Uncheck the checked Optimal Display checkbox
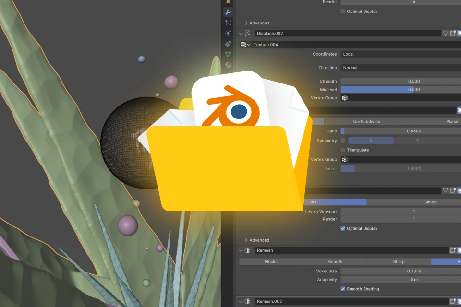Viewport: 461px width, 307px height. [x=343, y=228]
